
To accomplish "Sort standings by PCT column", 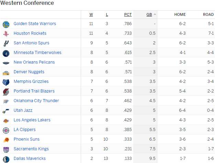I will 128,14.
